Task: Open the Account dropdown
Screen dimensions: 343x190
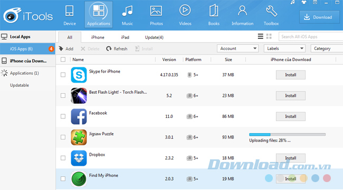Action: (x=238, y=48)
